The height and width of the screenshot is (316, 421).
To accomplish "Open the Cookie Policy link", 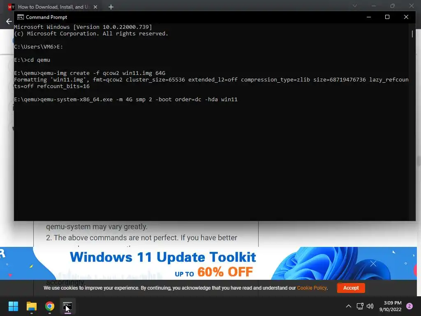I will [x=312, y=288].
